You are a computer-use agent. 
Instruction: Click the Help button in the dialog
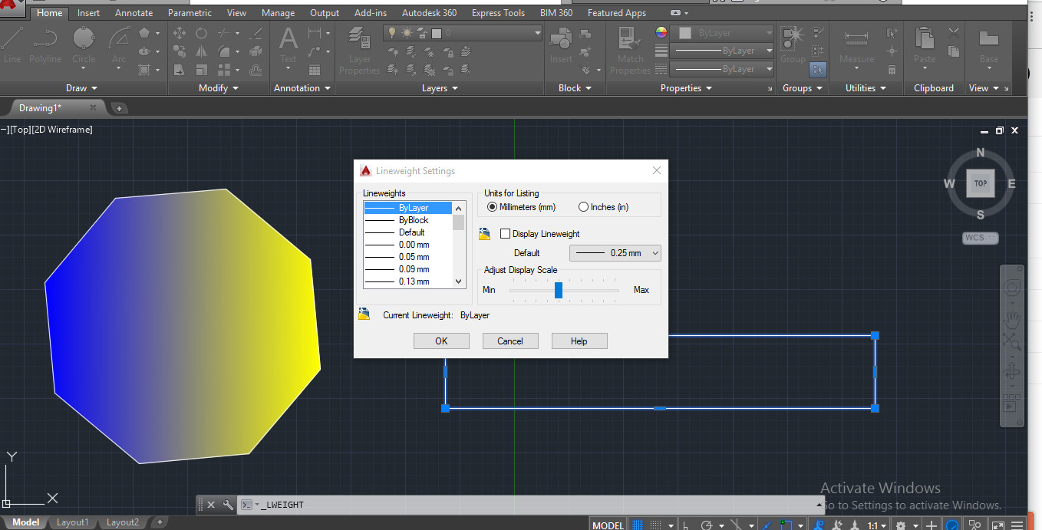(579, 341)
